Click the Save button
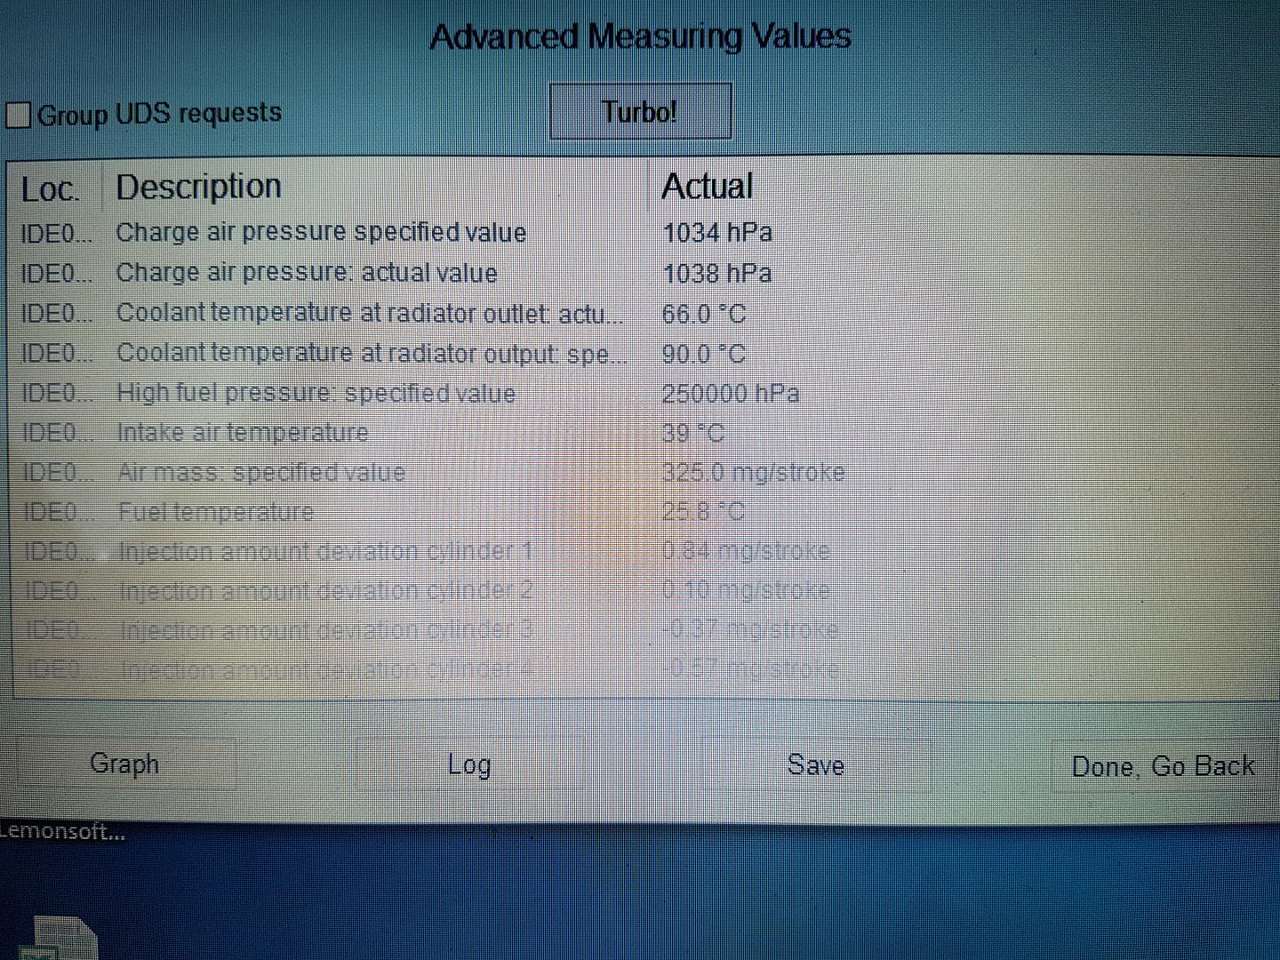The image size is (1280, 960). [815, 765]
